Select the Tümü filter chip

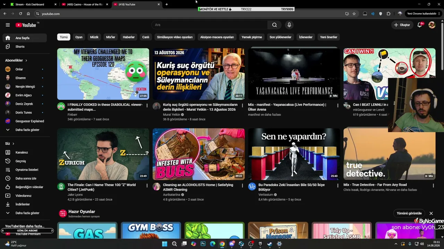tap(64, 37)
